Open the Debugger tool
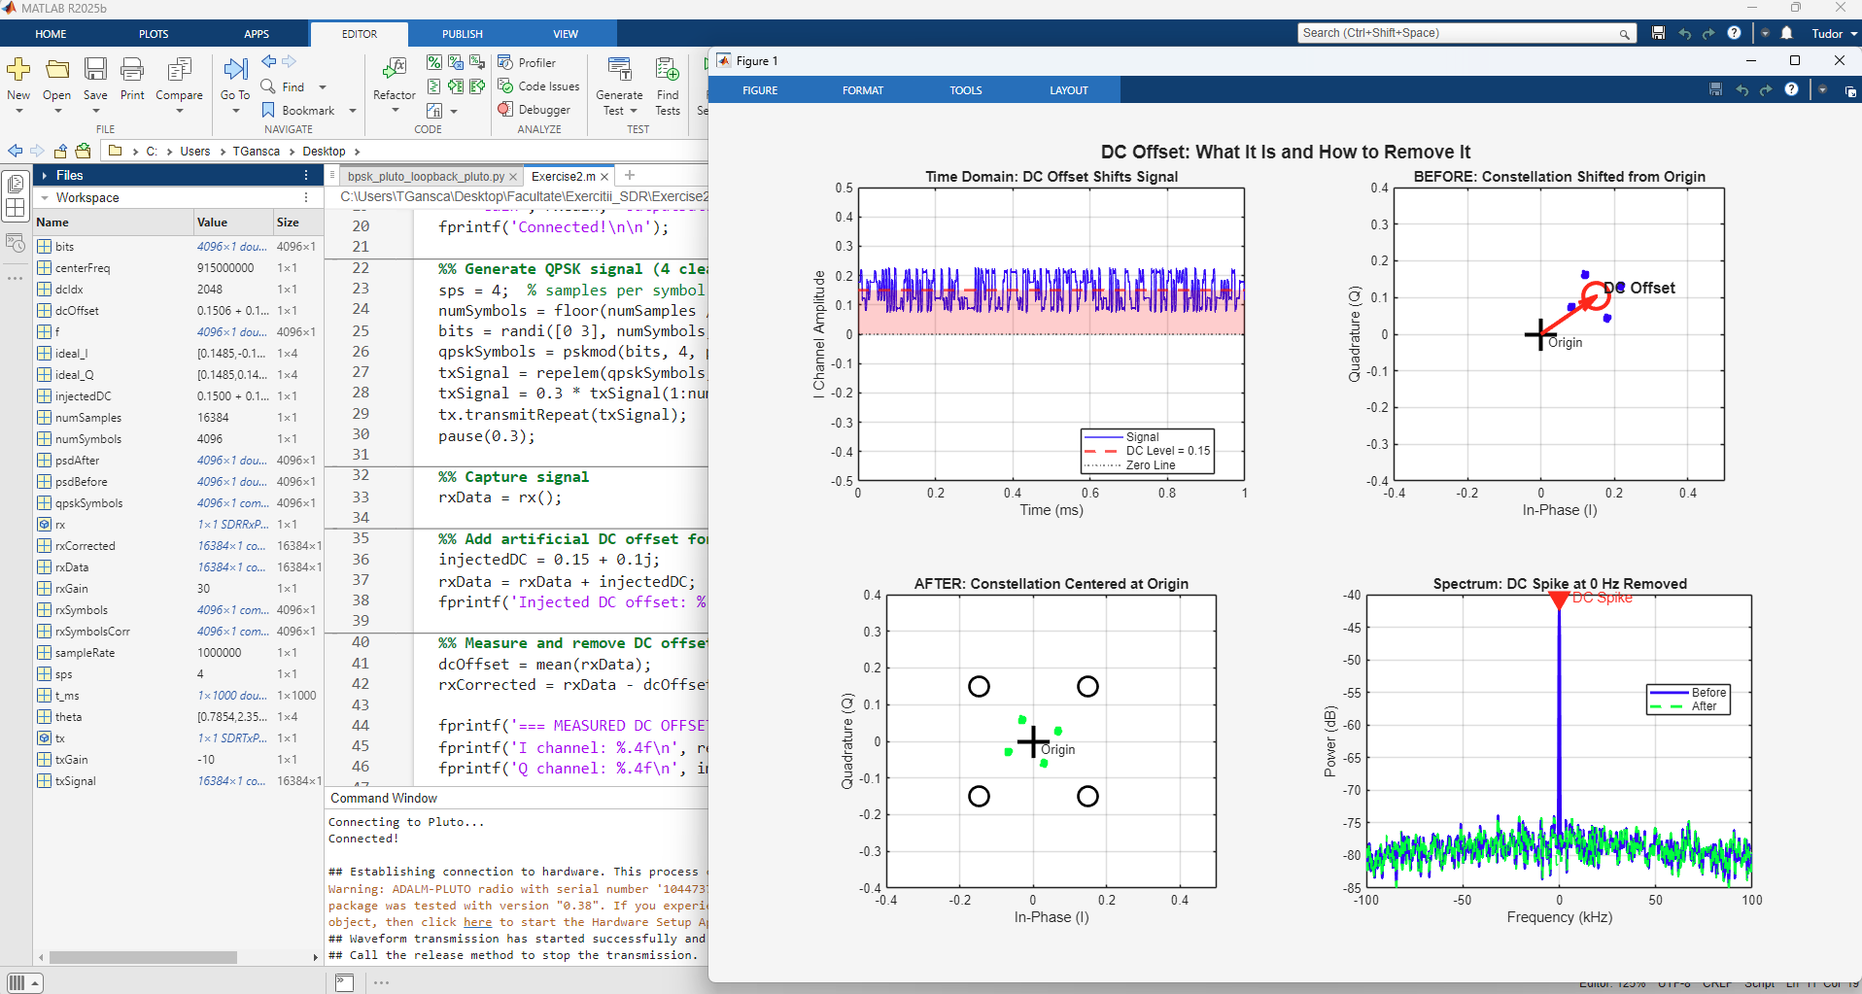This screenshot has height=994, width=1862. click(535, 109)
